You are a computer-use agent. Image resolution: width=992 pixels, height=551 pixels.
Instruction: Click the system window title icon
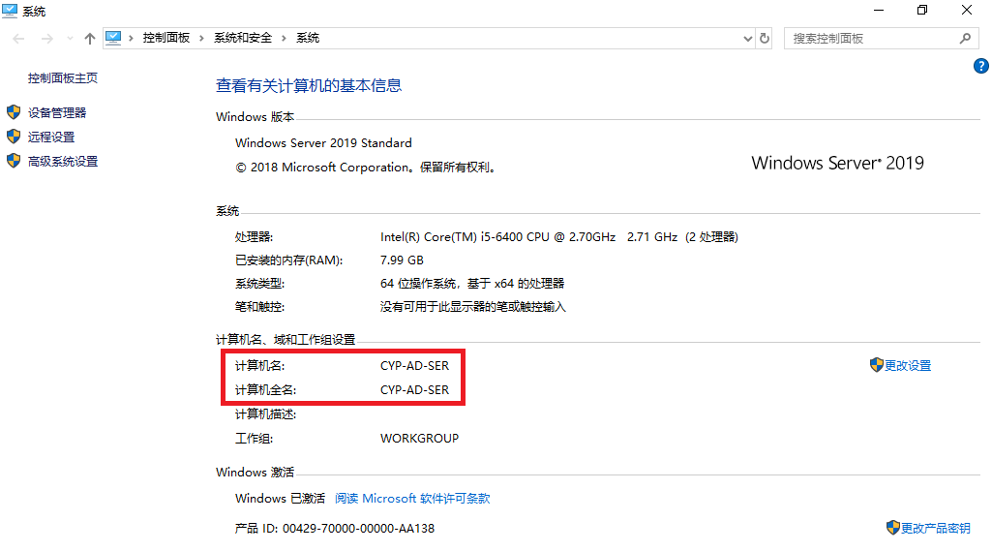coord(10,11)
